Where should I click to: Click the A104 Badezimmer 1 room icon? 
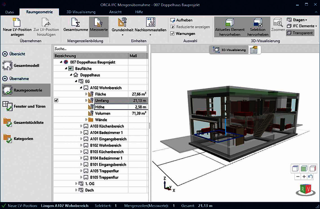coord(86,132)
